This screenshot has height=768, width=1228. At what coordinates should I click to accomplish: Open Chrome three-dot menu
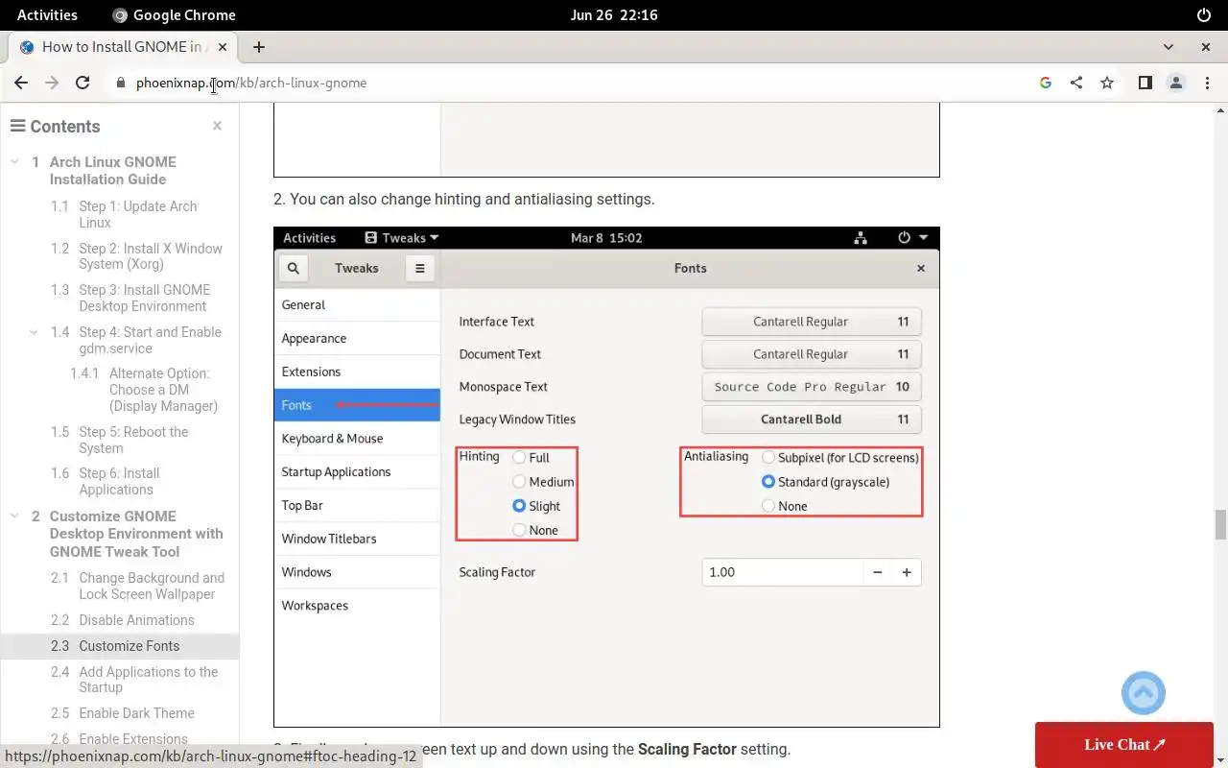pos(1206,83)
